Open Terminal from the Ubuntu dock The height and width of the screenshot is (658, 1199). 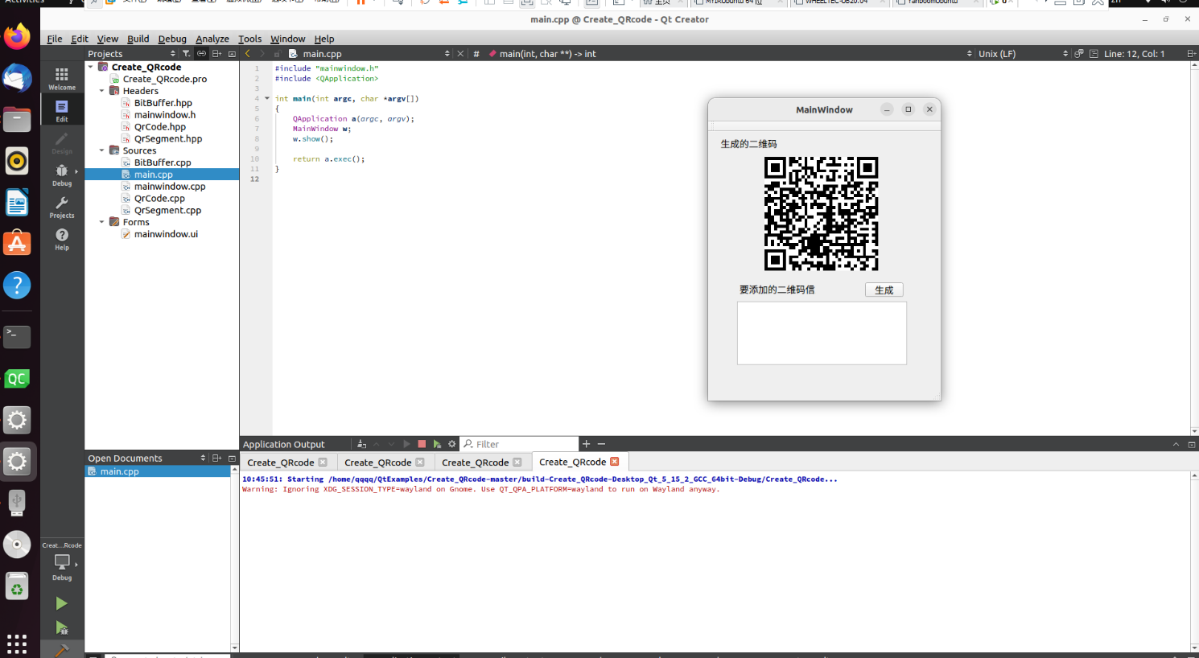(17, 337)
